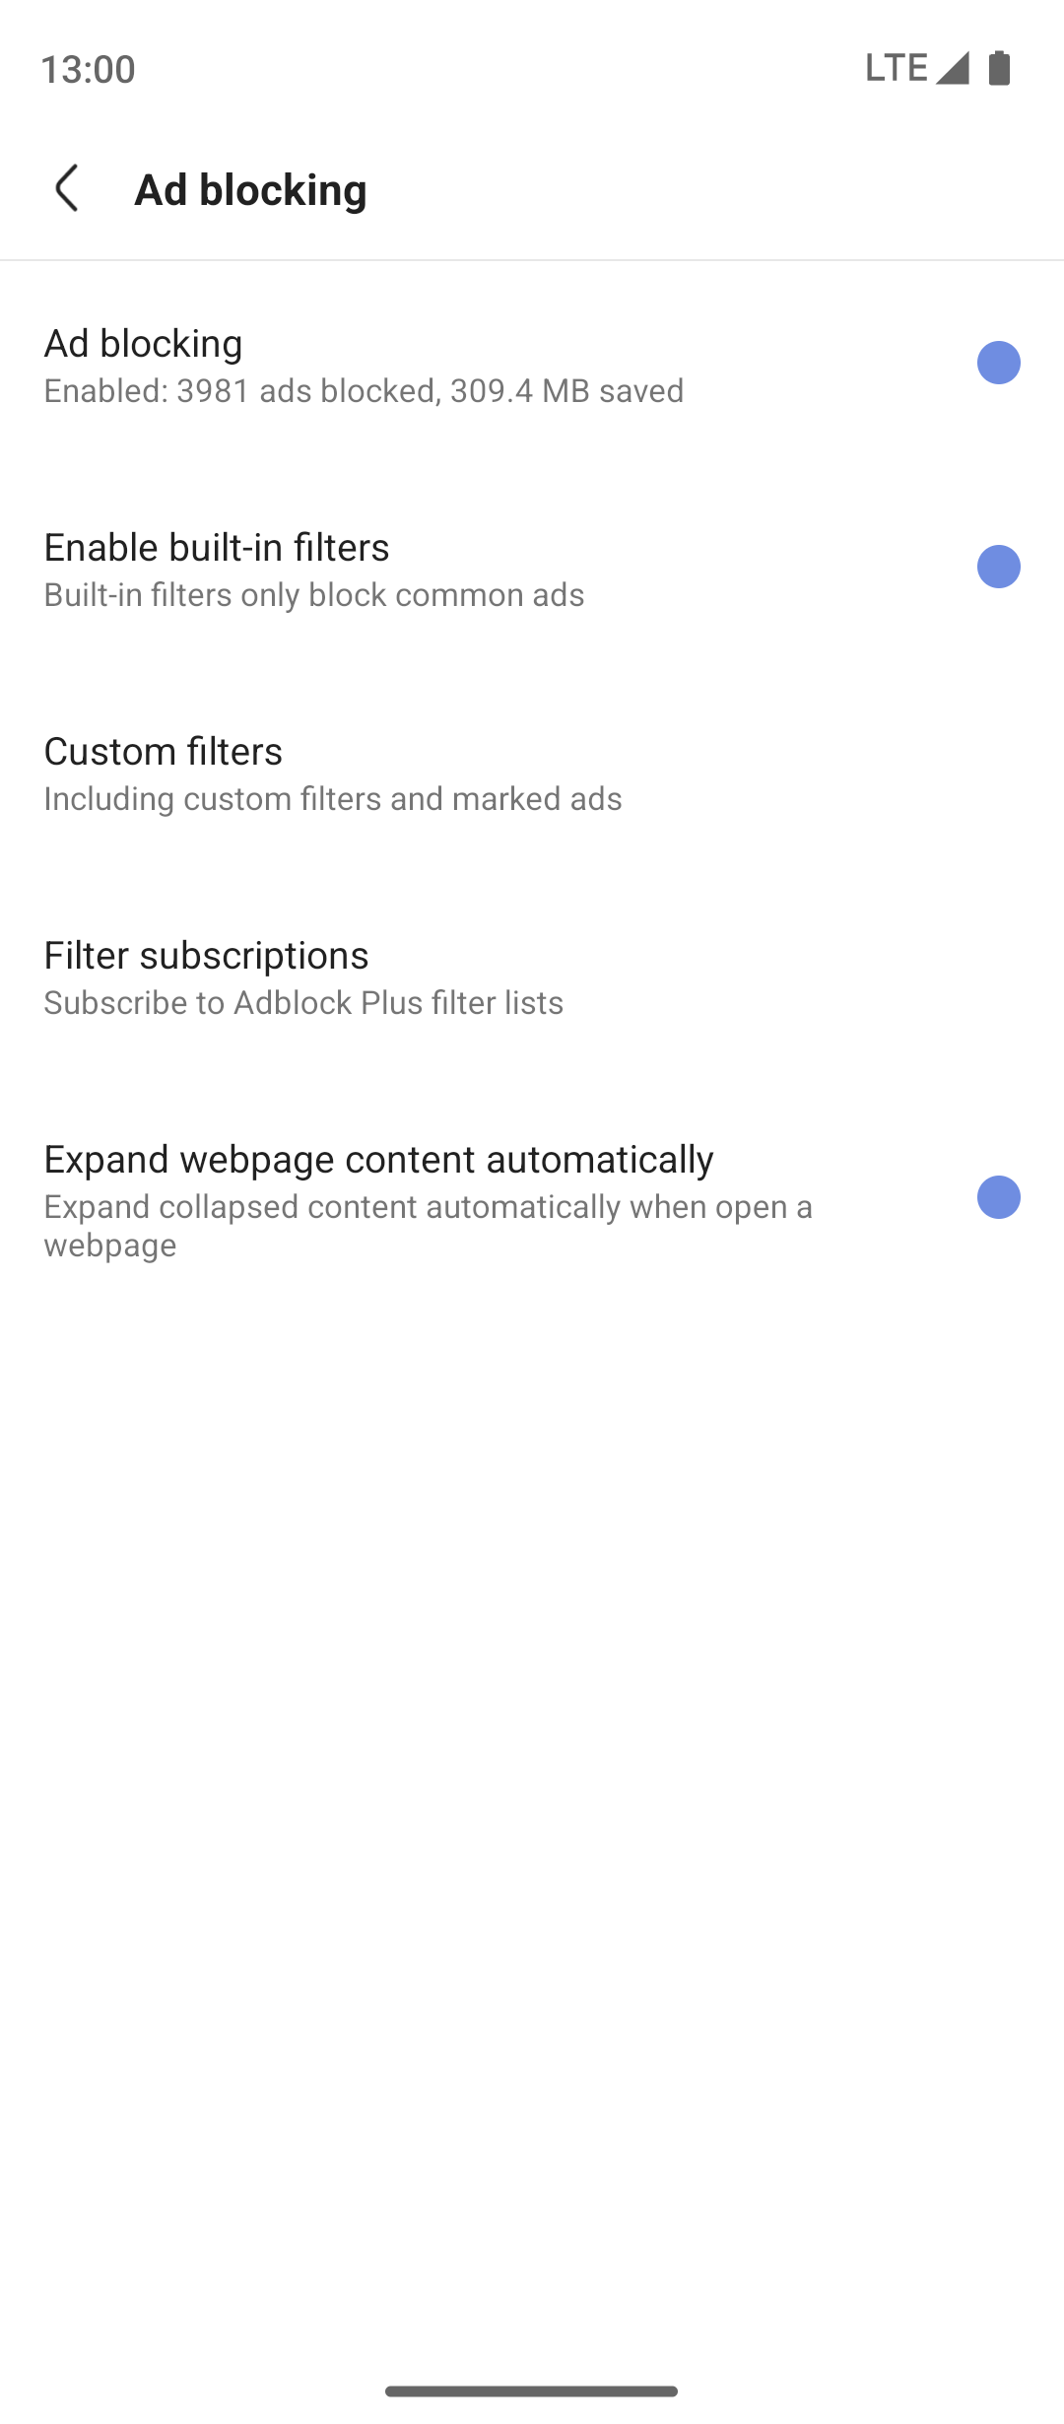Tap the battery icon in status bar
The width and height of the screenshot is (1064, 2424).
tap(999, 68)
